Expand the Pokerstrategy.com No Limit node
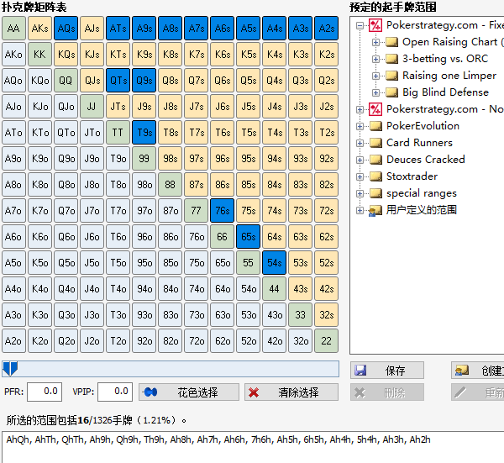Image resolution: width=504 pixels, height=463 pixels. 360,109
